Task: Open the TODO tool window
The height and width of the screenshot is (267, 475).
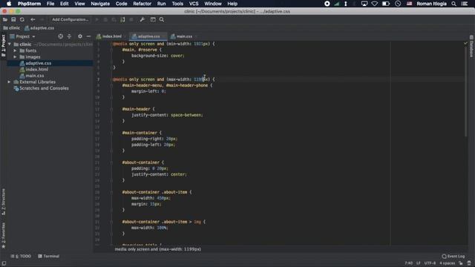Action: [x=21, y=256]
